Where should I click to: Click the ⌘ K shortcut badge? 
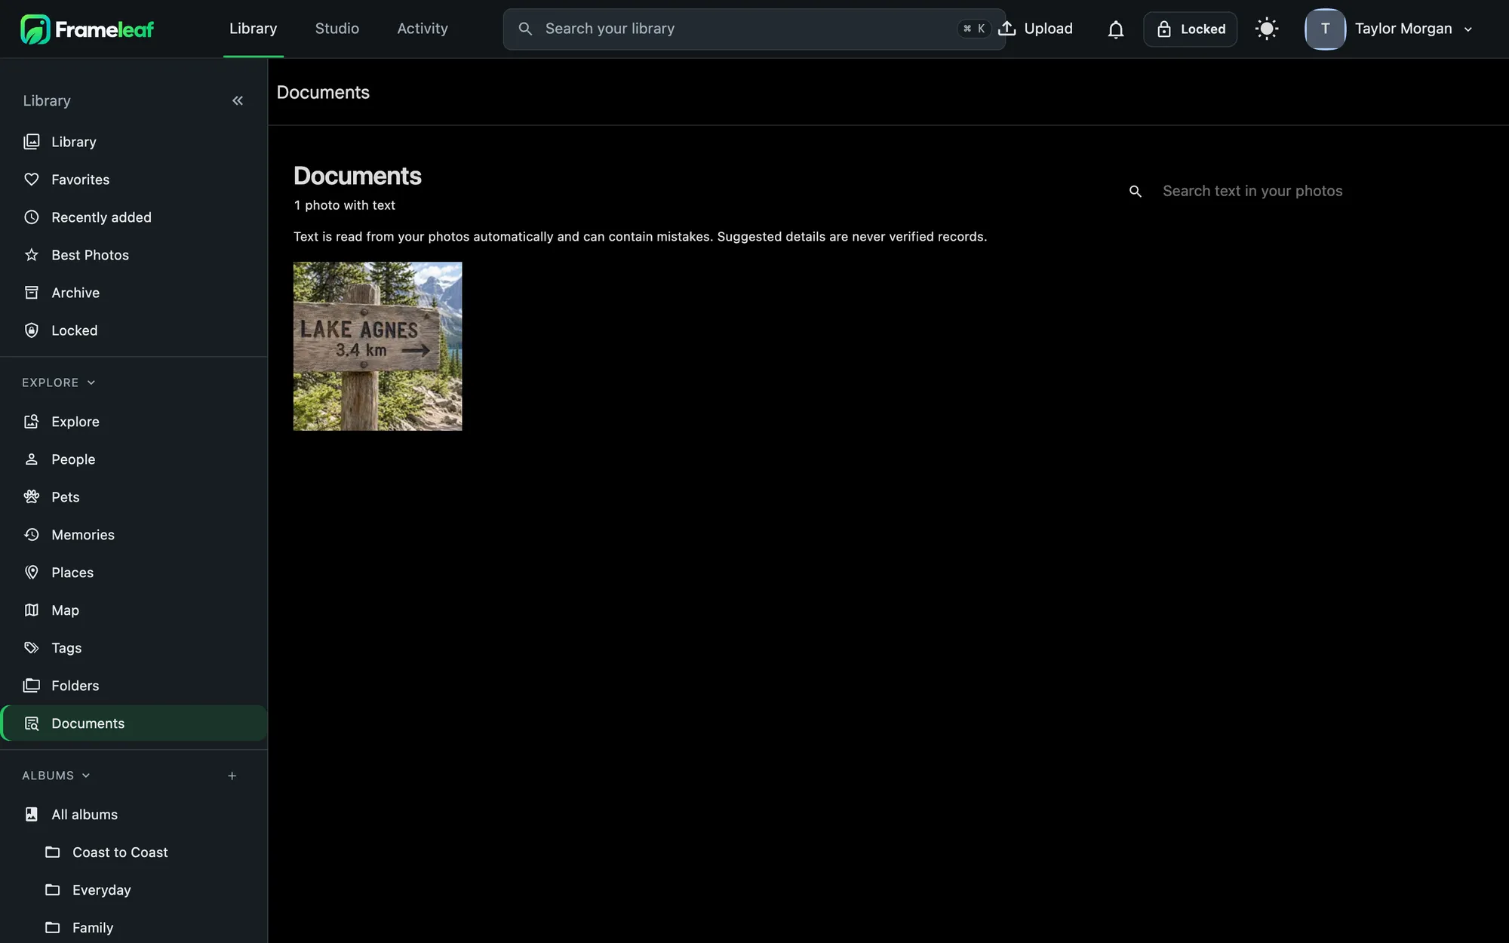(x=974, y=29)
